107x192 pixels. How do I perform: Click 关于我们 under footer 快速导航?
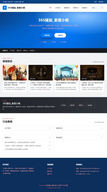point(50,169)
